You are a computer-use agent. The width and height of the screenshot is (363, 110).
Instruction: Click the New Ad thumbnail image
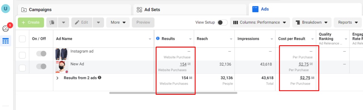tap(62, 67)
